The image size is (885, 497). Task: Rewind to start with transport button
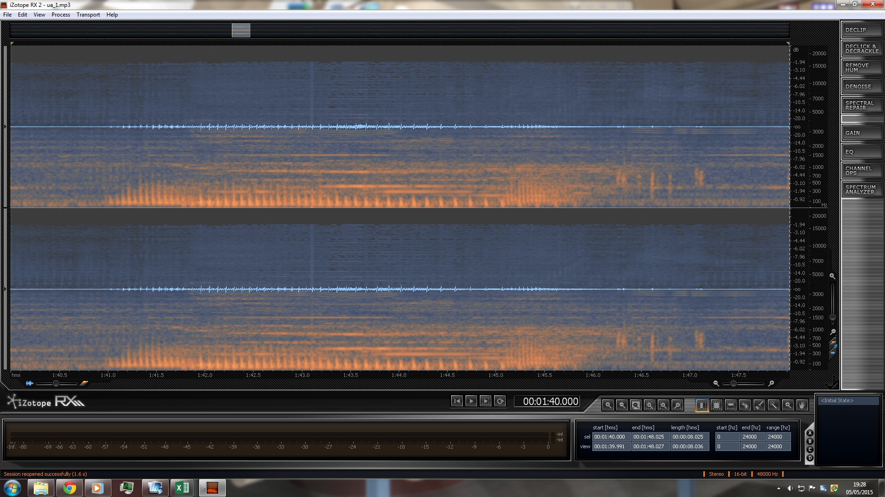pos(457,401)
